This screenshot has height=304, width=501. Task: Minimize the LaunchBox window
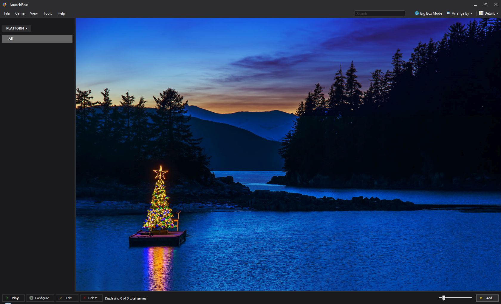pos(475,5)
